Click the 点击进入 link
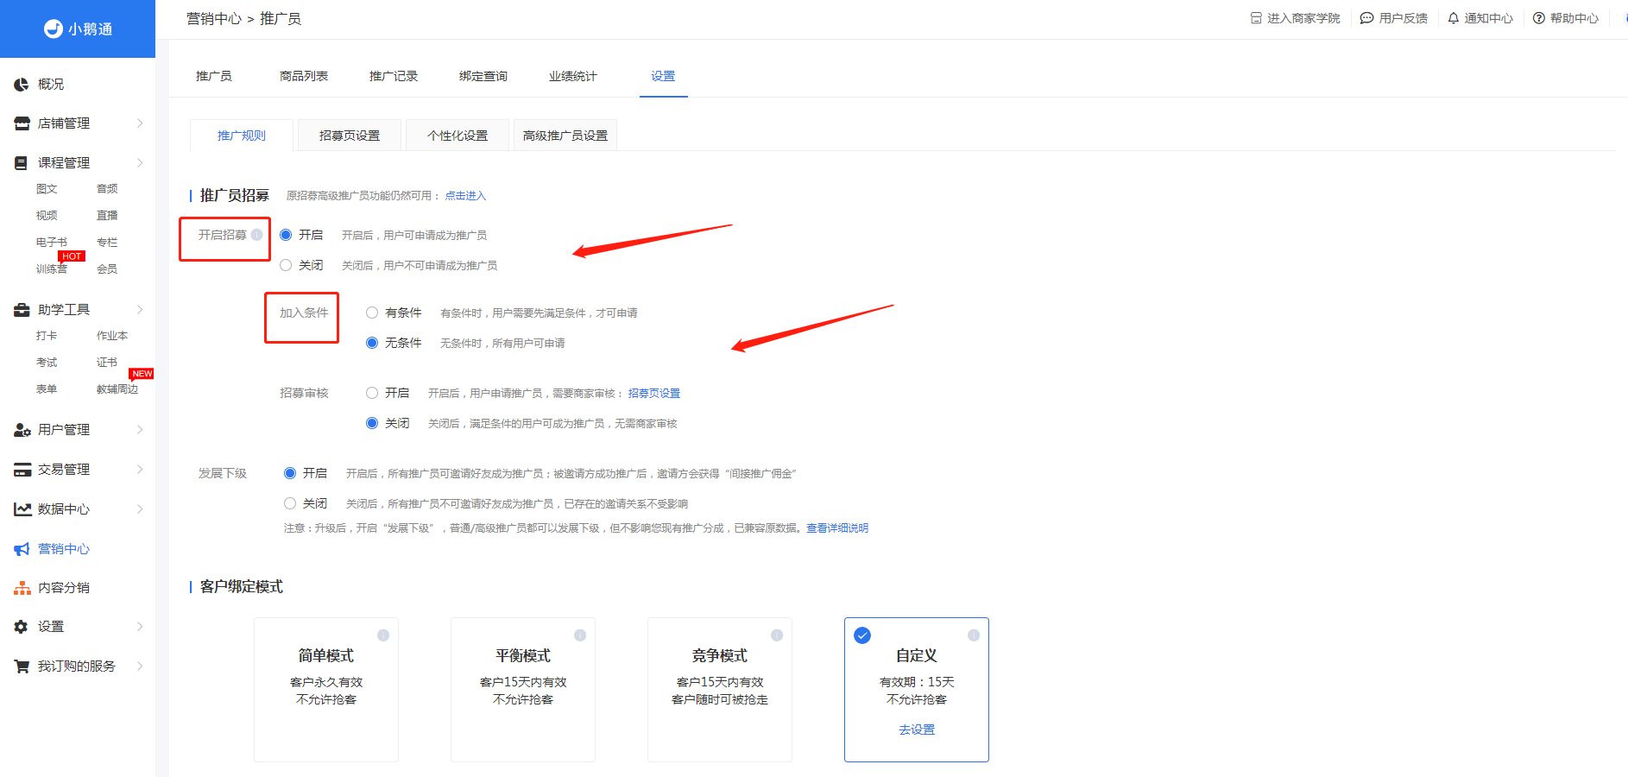1628x777 pixels. (x=465, y=196)
